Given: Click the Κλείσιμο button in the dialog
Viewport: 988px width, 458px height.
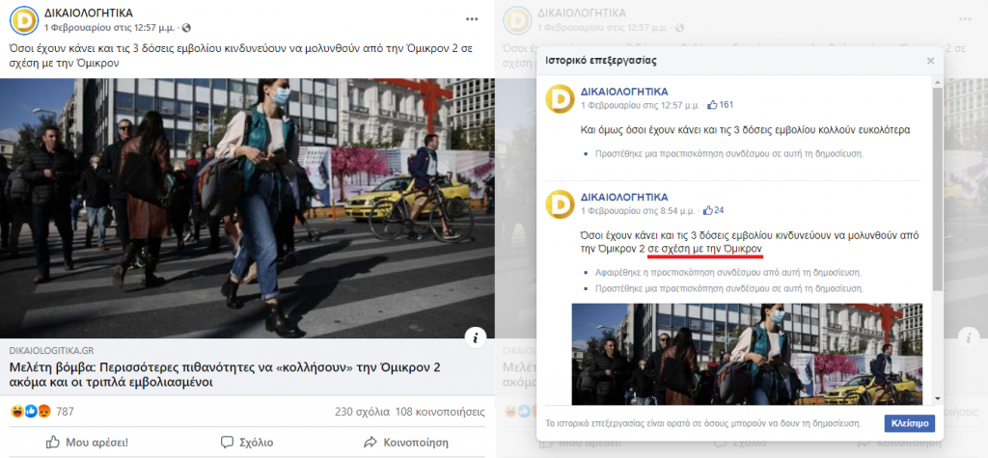Looking at the screenshot, I should pos(910,423).
